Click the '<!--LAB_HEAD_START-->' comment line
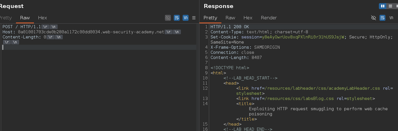The height and width of the screenshot is (131, 398). (250, 78)
